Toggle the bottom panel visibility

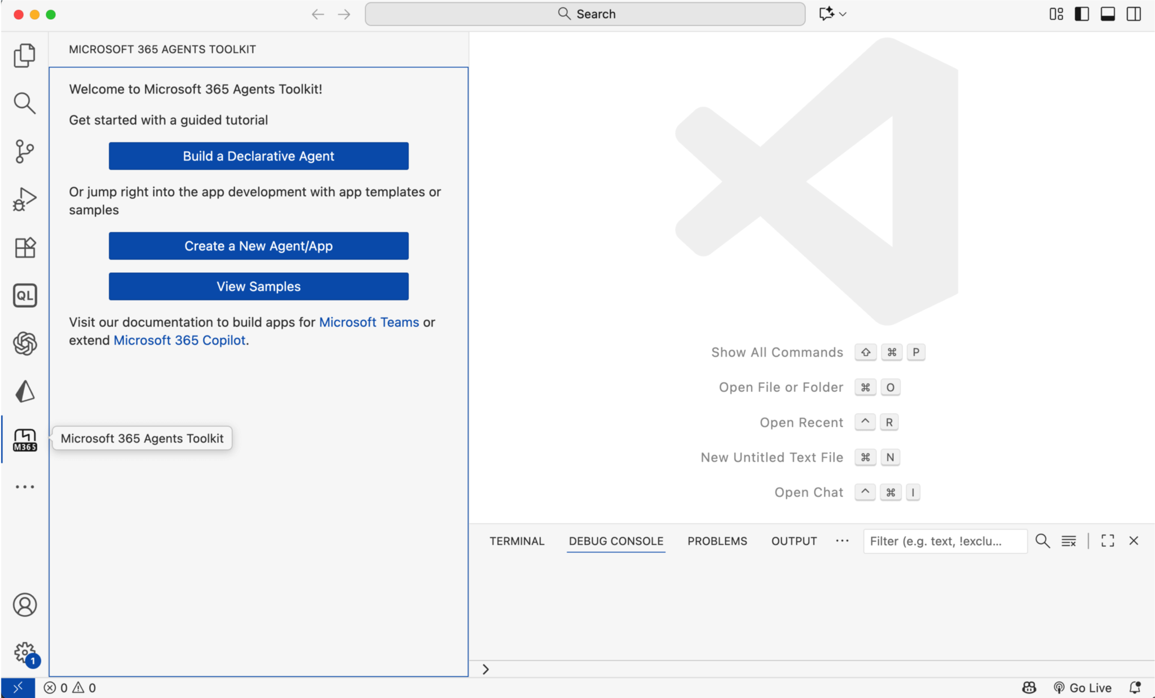click(x=1108, y=14)
